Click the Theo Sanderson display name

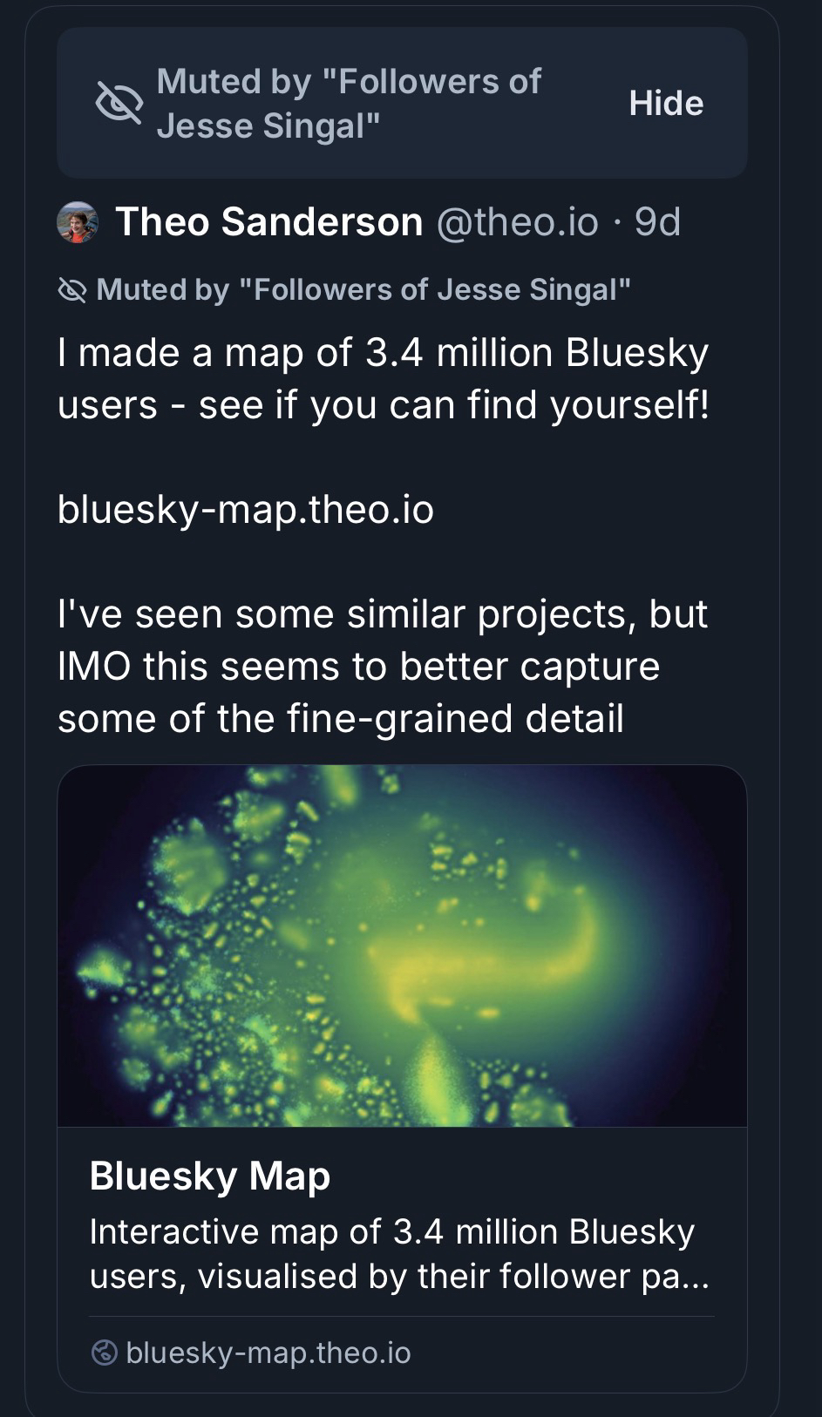268,222
